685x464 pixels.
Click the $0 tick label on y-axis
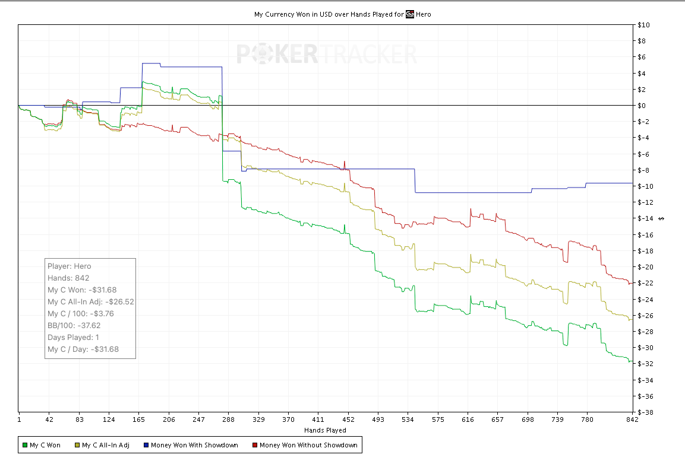pyautogui.click(x=641, y=106)
